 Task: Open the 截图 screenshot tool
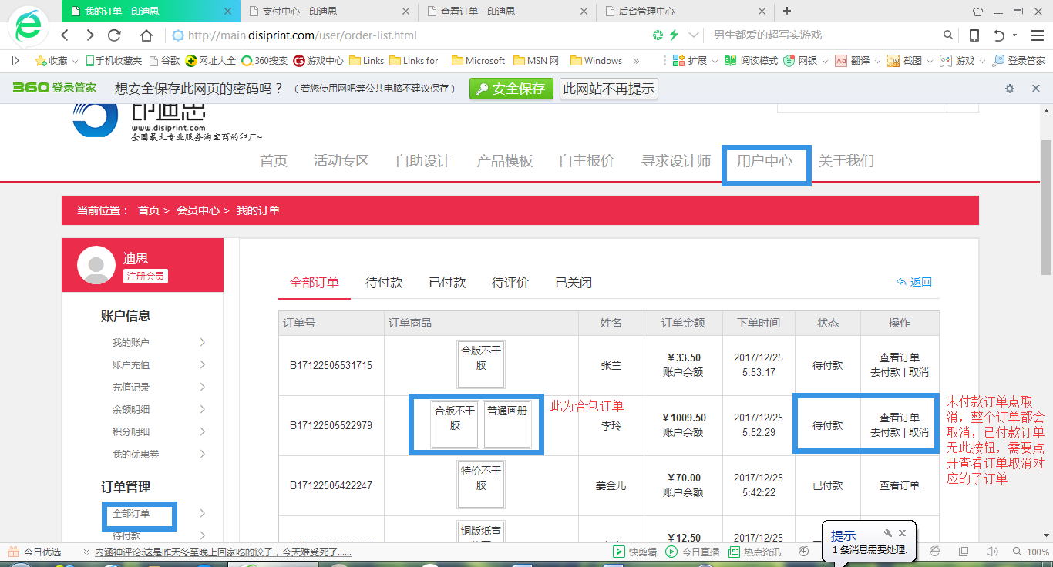(905, 61)
